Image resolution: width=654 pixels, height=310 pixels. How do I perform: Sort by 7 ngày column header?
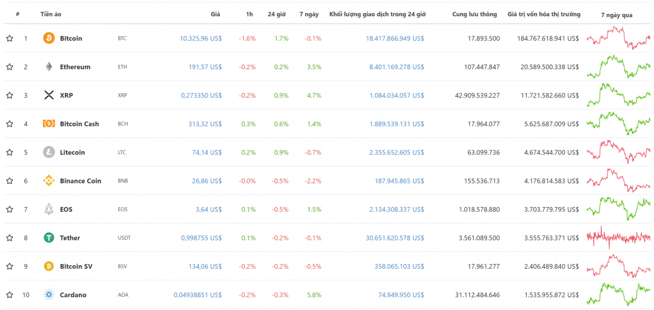tap(309, 14)
